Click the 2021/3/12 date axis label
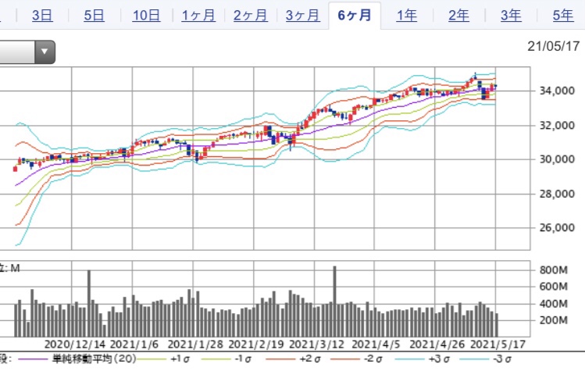 pos(317,344)
